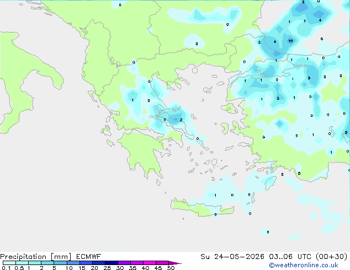The height and width of the screenshot is (270, 350).
Task: Click the purple arrow tip ending the legend
Action: point(175,263)
